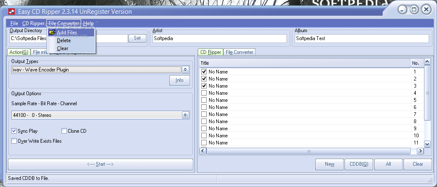Select the No Name row for track 5

pos(312,100)
